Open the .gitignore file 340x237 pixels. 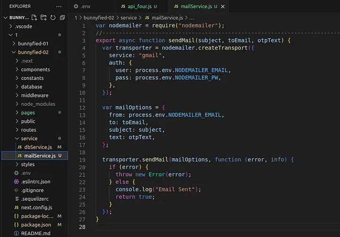(34, 190)
